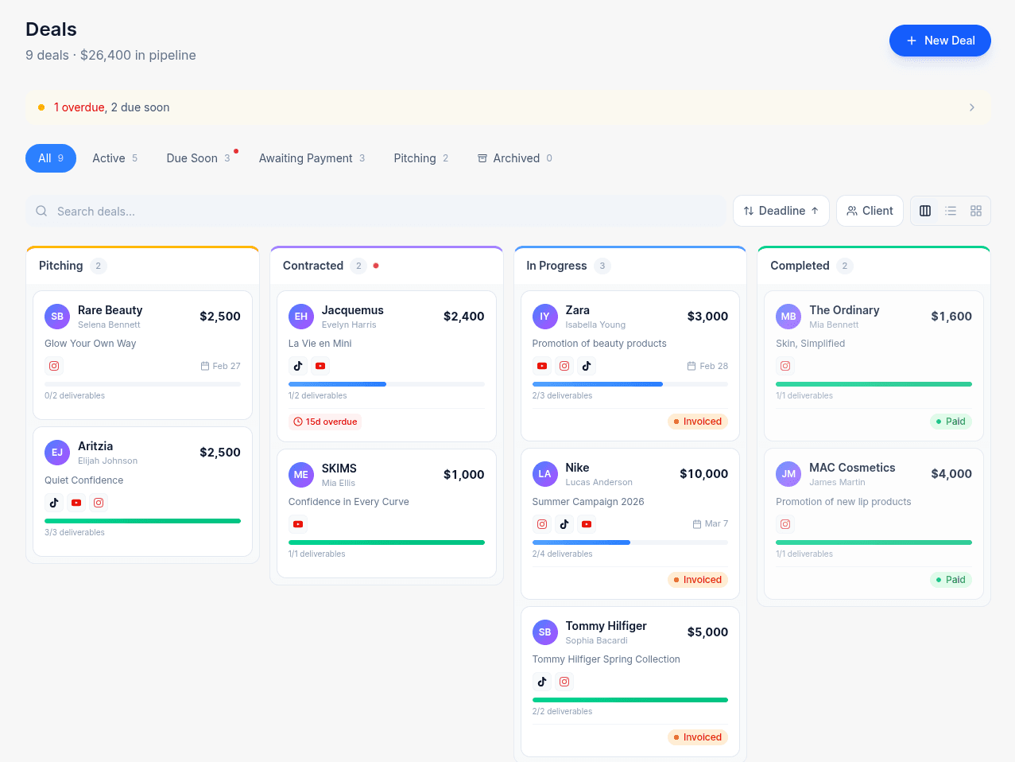Toggle the Pitching filter
This screenshot has width=1015, height=762.
coord(420,158)
